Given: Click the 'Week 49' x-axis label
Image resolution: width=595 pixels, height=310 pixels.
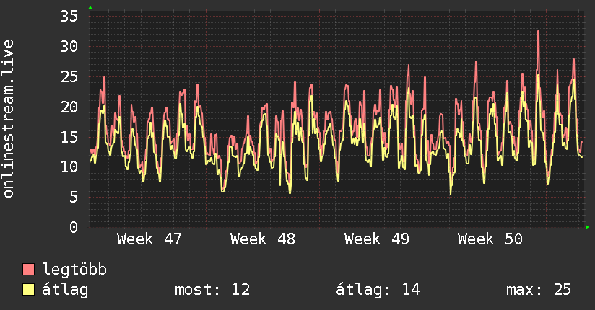Looking at the screenshot, I should point(377,239).
